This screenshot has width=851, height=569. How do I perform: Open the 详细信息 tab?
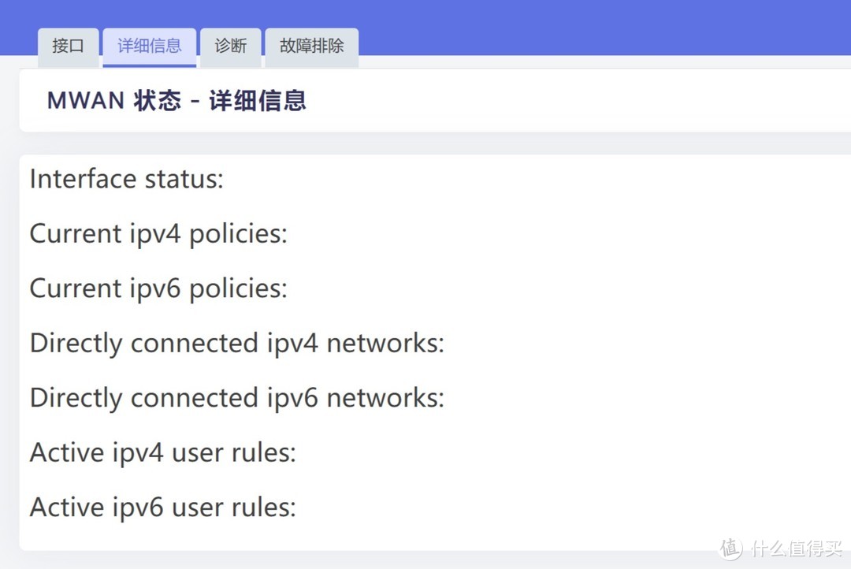[x=150, y=46]
